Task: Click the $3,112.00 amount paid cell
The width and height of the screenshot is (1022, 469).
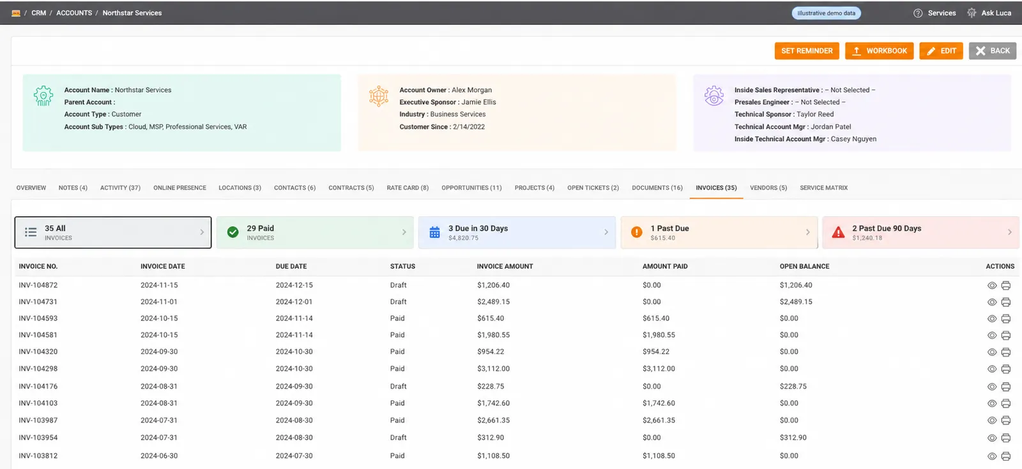Action: click(x=659, y=369)
